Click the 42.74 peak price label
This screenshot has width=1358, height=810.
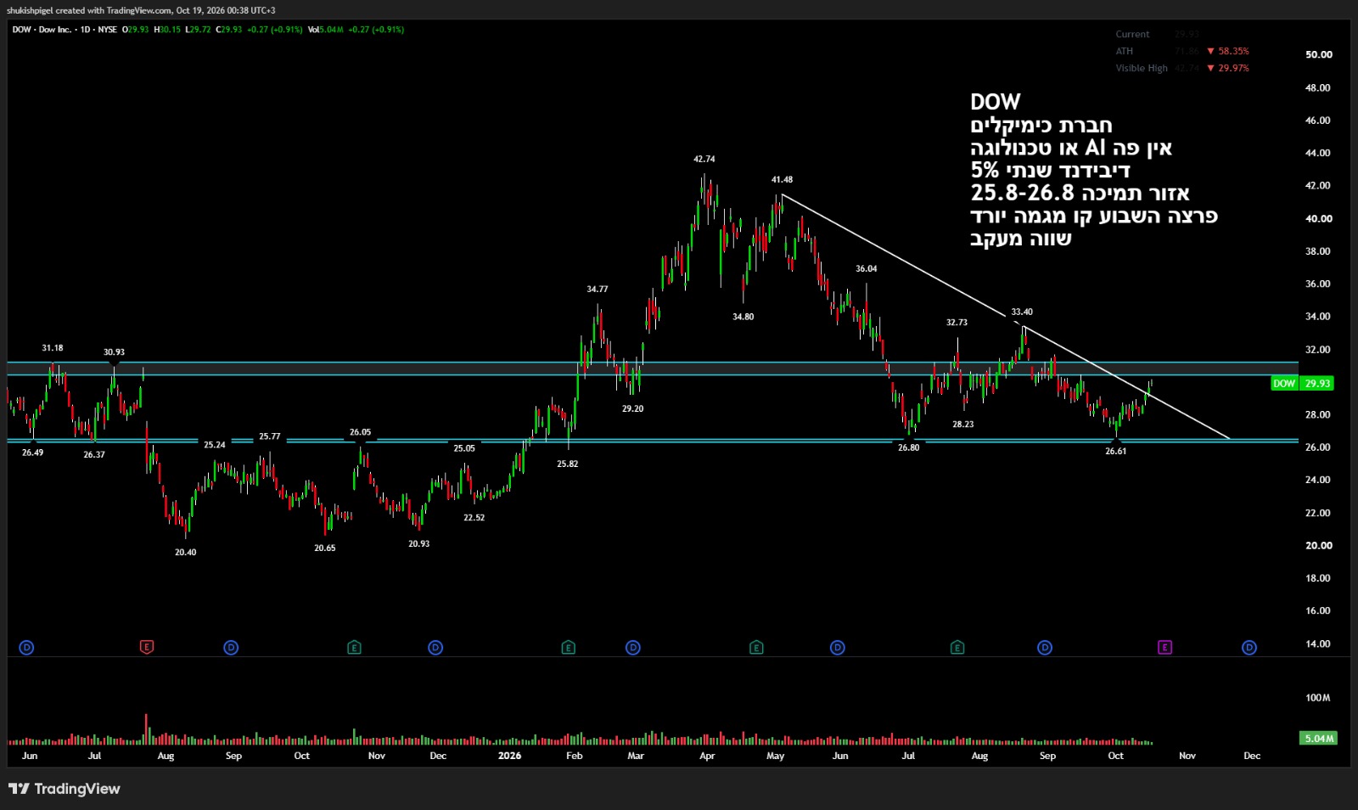(x=704, y=159)
